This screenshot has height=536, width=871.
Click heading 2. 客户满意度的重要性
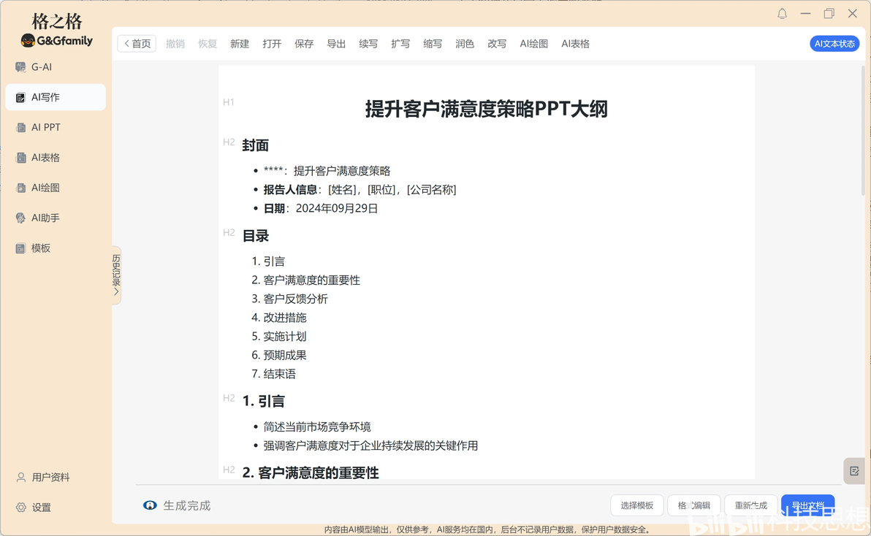(311, 472)
